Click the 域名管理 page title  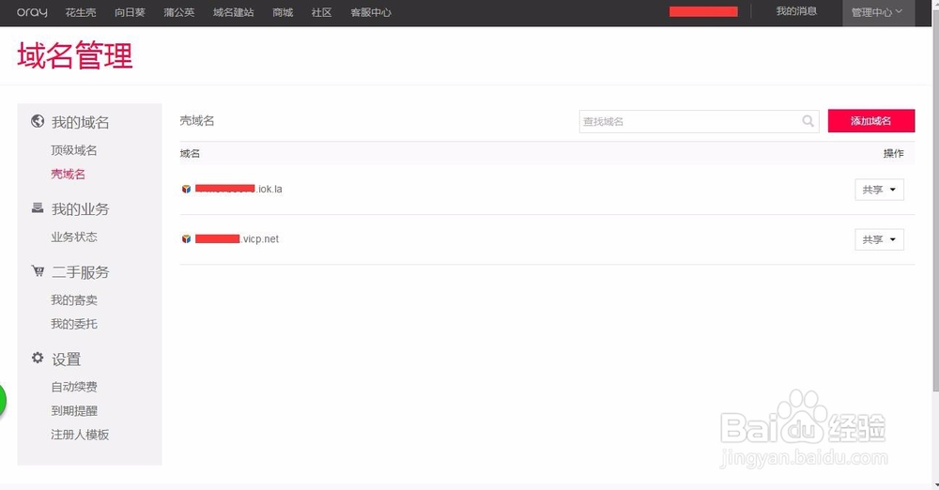pyautogui.click(x=75, y=55)
